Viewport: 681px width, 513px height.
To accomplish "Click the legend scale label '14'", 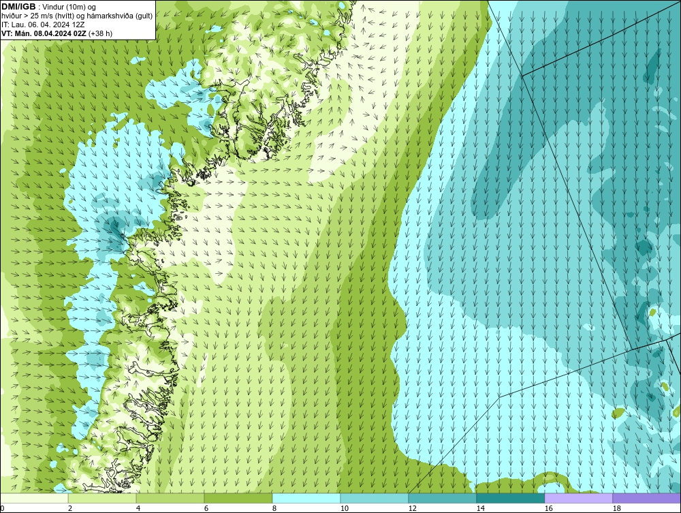I will pyautogui.click(x=480, y=508).
